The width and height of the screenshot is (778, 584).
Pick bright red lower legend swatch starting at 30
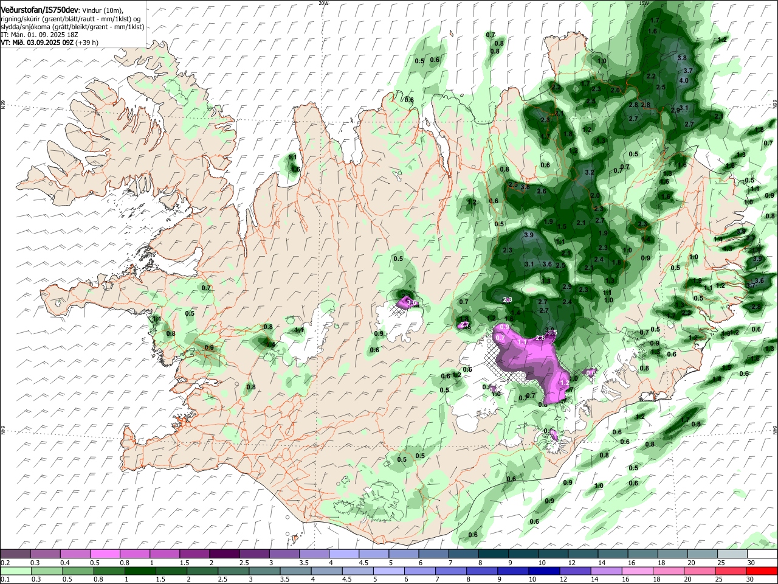762,571
